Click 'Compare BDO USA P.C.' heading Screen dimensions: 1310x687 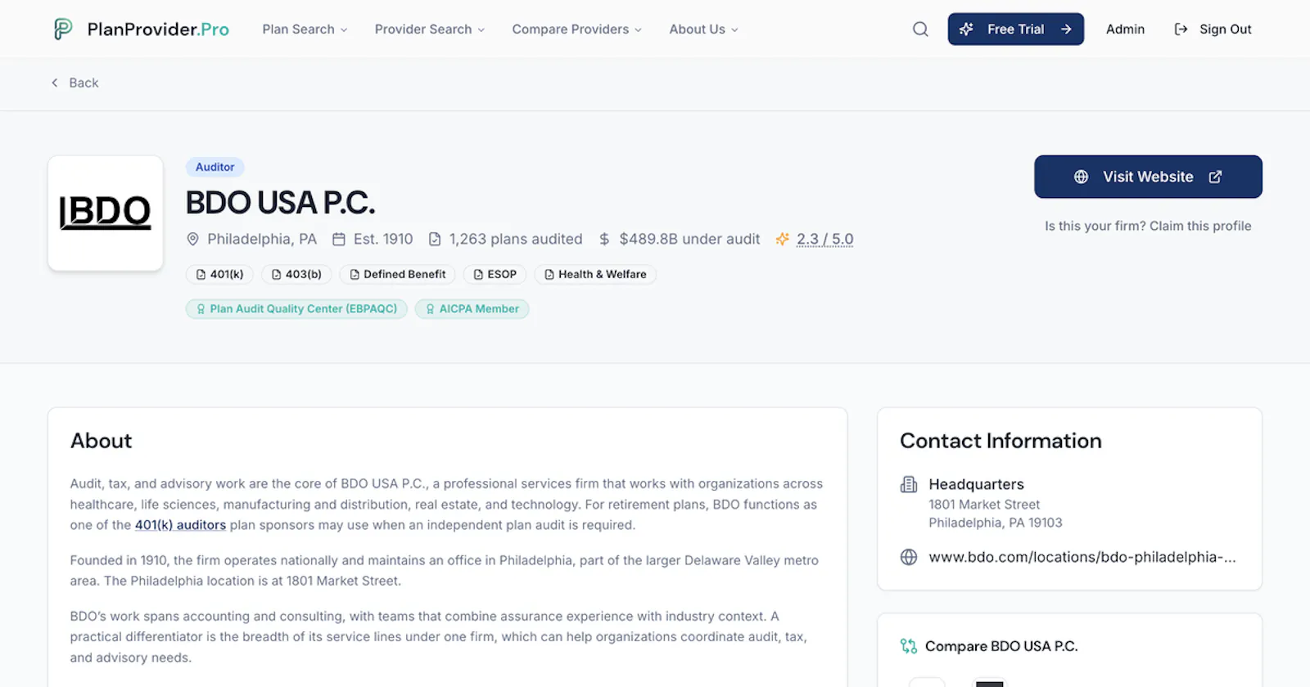point(1001,646)
